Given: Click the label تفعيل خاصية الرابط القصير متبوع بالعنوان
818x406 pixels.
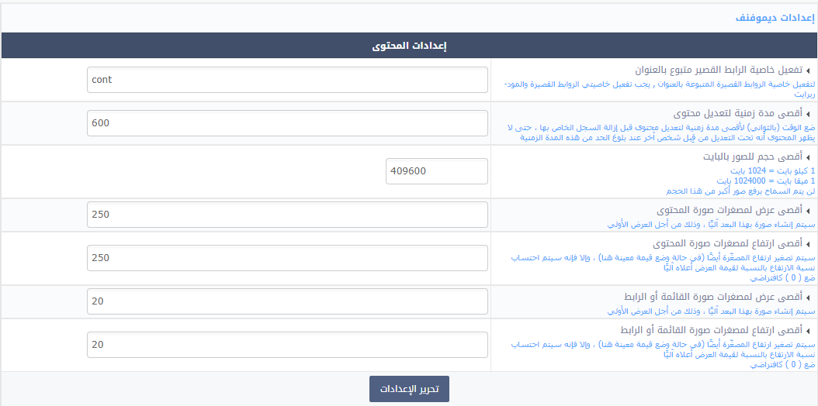Looking at the screenshot, I should [x=719, y=70].
